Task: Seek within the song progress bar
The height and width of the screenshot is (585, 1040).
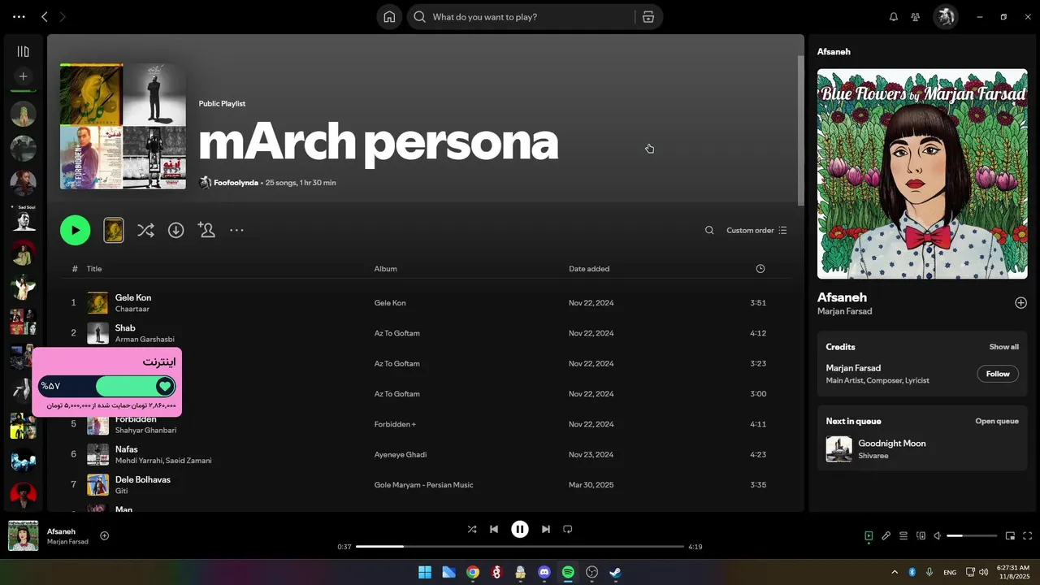Action: pyautogui.click(x=520, y=547)
